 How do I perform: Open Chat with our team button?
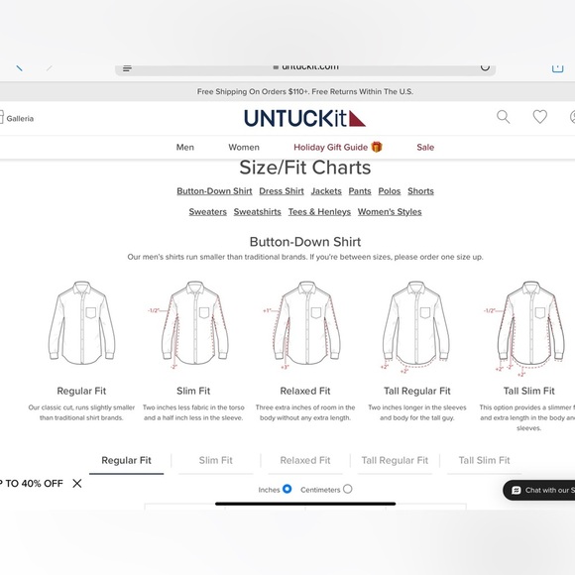[539, 491]
